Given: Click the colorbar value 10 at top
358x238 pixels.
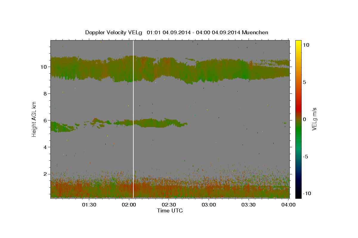Looking at the screenshot, I should (306, 45).
